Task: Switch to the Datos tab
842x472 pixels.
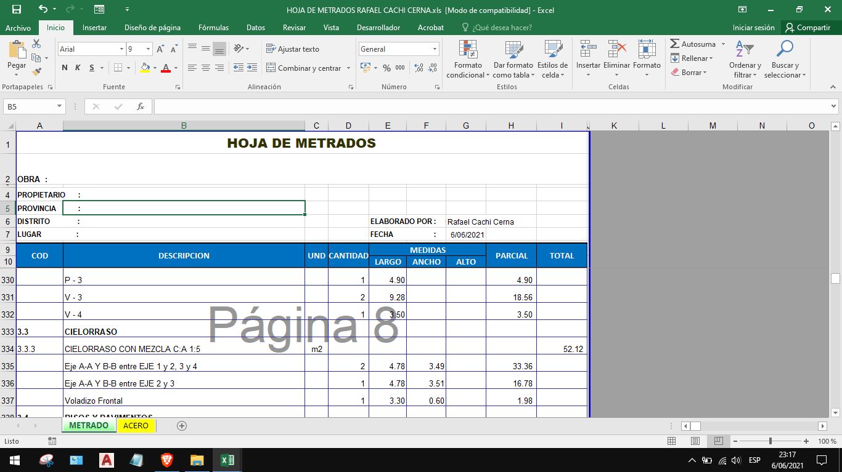Action: [x=255, y=28]
